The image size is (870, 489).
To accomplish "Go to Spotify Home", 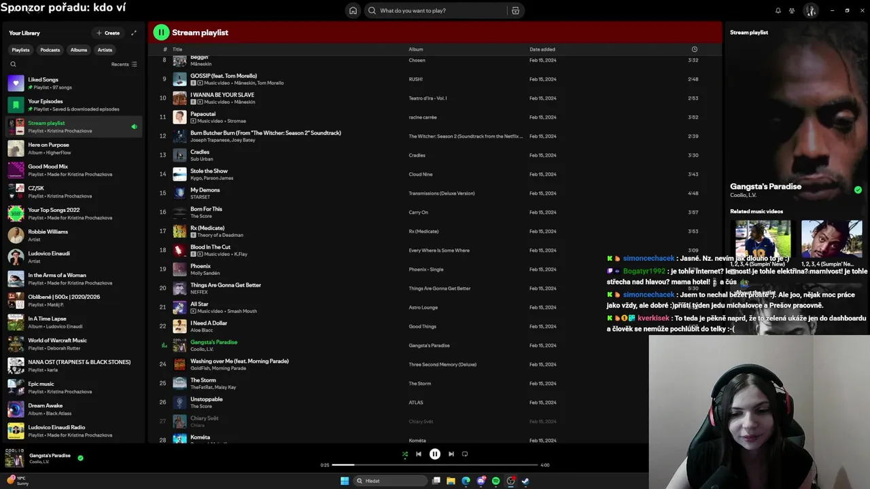I will pos(353,10).
